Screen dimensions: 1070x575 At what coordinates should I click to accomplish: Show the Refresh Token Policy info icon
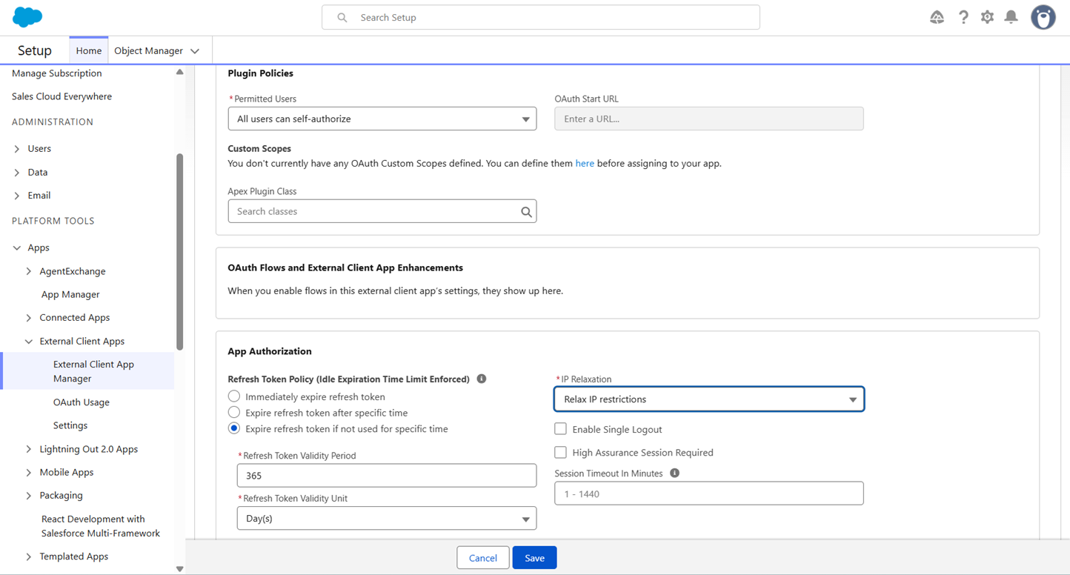pos(482,379)
